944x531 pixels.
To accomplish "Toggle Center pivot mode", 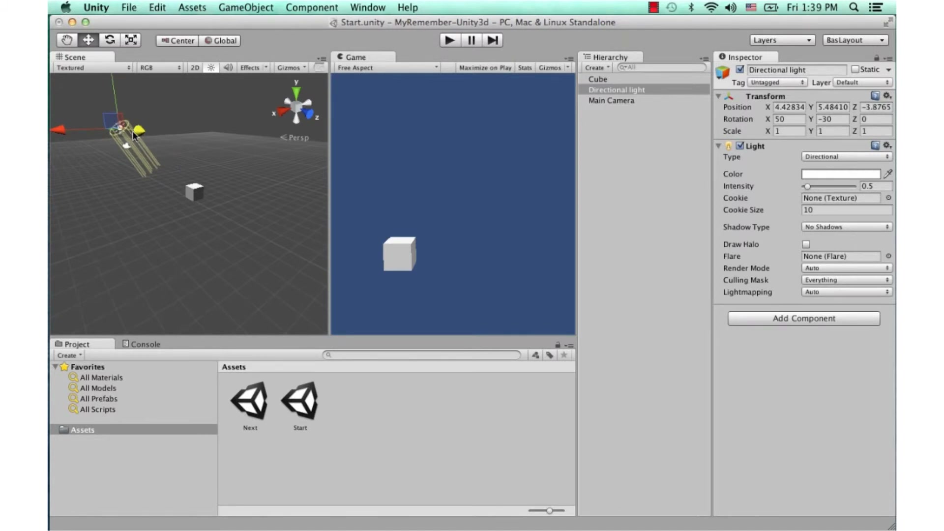I will click(177, 41).
